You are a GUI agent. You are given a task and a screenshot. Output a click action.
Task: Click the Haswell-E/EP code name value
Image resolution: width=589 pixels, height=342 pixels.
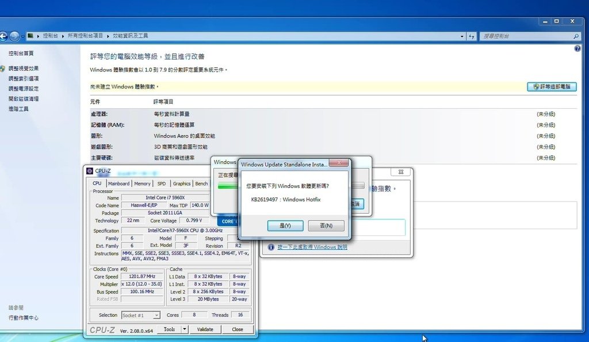(144, 205)
